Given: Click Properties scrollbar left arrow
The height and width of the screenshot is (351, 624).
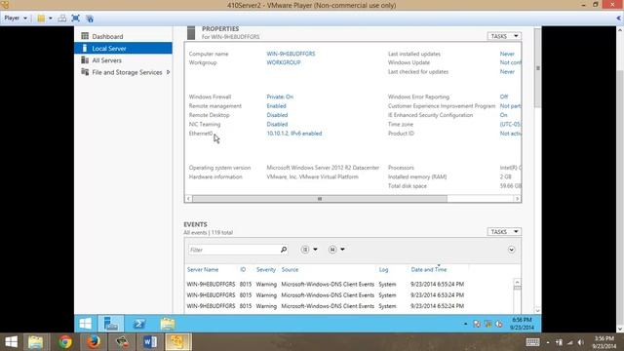Looking at the screenshot, I should pos(188,199).
